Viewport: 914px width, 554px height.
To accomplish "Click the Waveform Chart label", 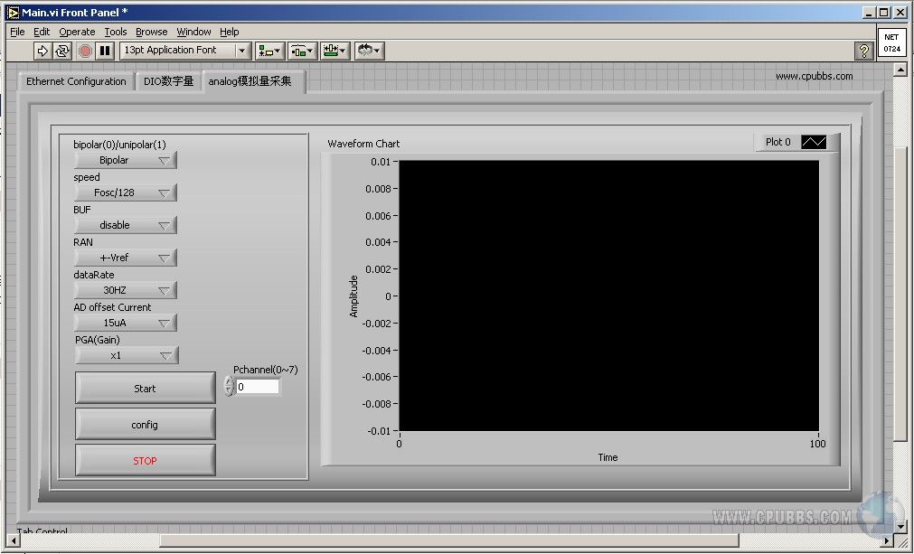I will pos(363,144).
